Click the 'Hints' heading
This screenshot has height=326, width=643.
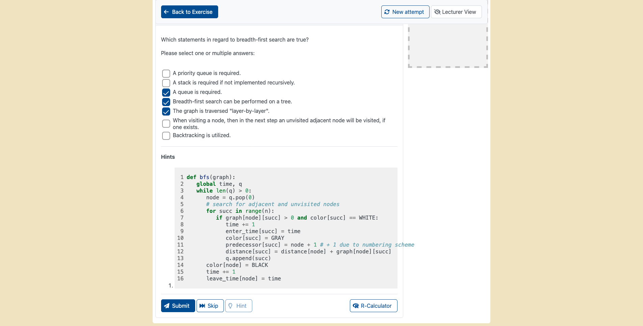pos(168,157)
